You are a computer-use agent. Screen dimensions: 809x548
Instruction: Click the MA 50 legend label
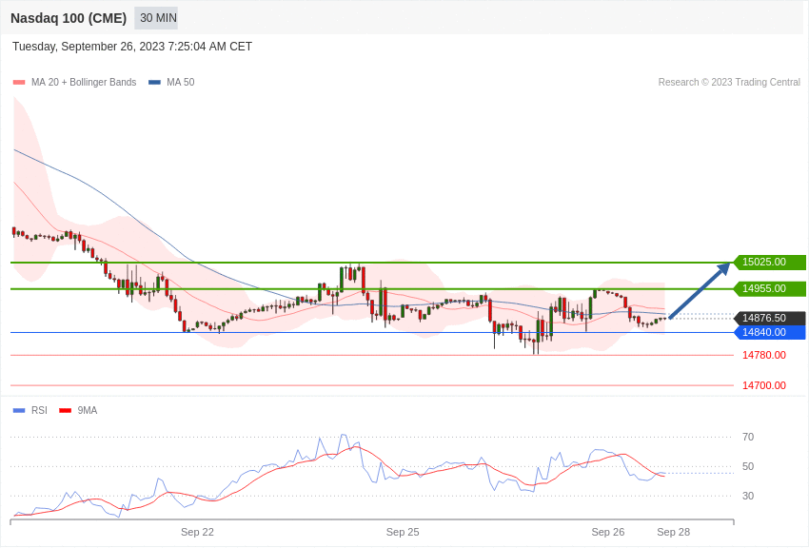click(181, 83)
